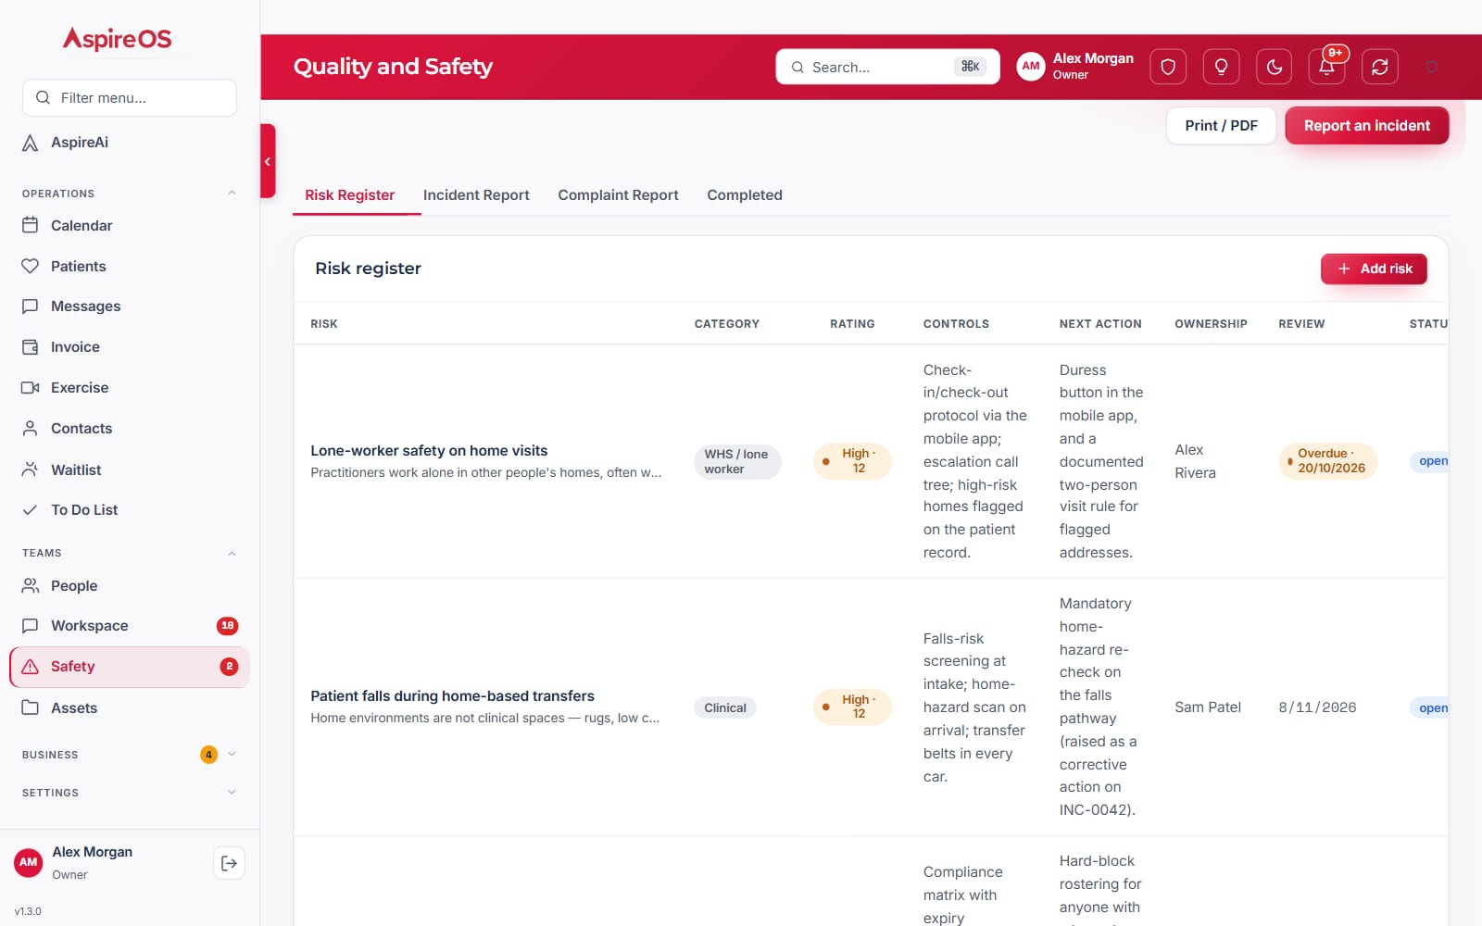The width and height of the screenshot is (1482, 926).
Task: Open Exercise section
Action: coord(130,388)
